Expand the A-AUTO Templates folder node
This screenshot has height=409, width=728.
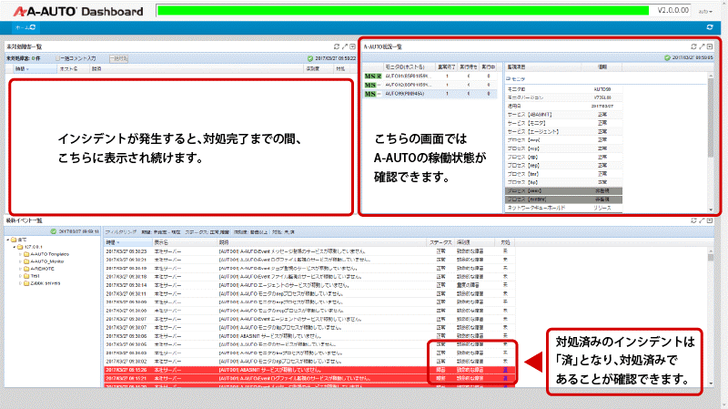[x=20, y=254]
